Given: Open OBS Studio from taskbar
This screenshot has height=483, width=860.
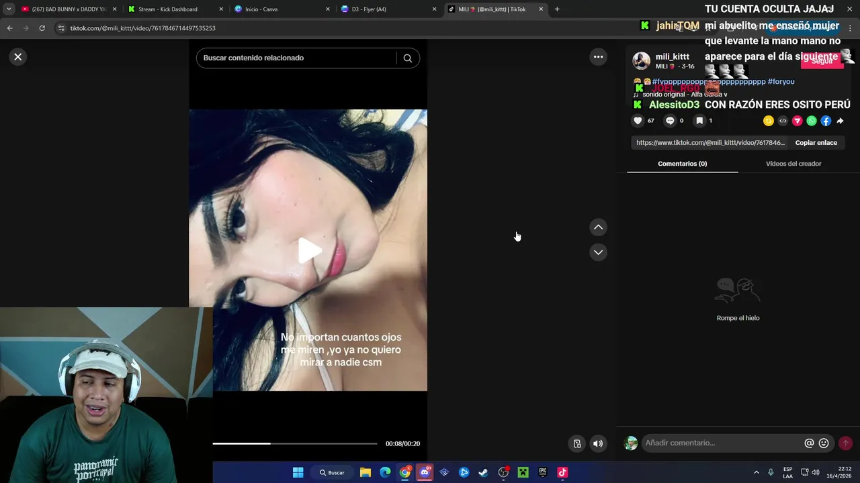Looking at the screenshot, I should coord(503,472).
